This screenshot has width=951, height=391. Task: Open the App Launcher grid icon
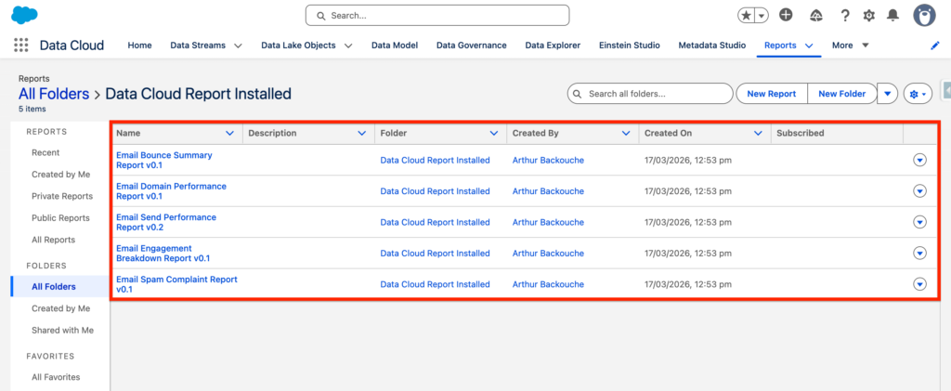point(21,46)
